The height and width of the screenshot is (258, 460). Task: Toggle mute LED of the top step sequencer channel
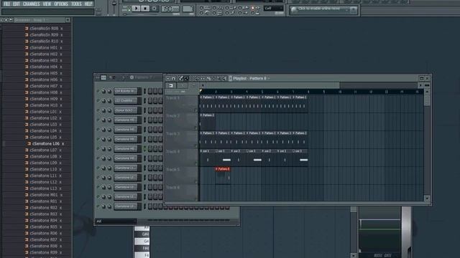[x=98, y=91]
